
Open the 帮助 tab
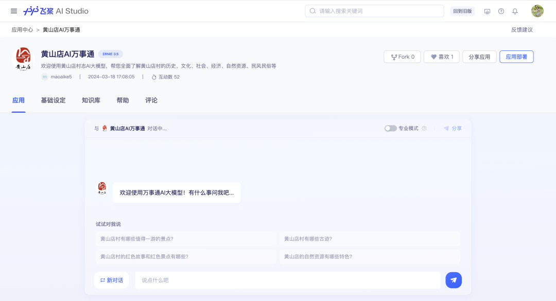click(123, 100)
